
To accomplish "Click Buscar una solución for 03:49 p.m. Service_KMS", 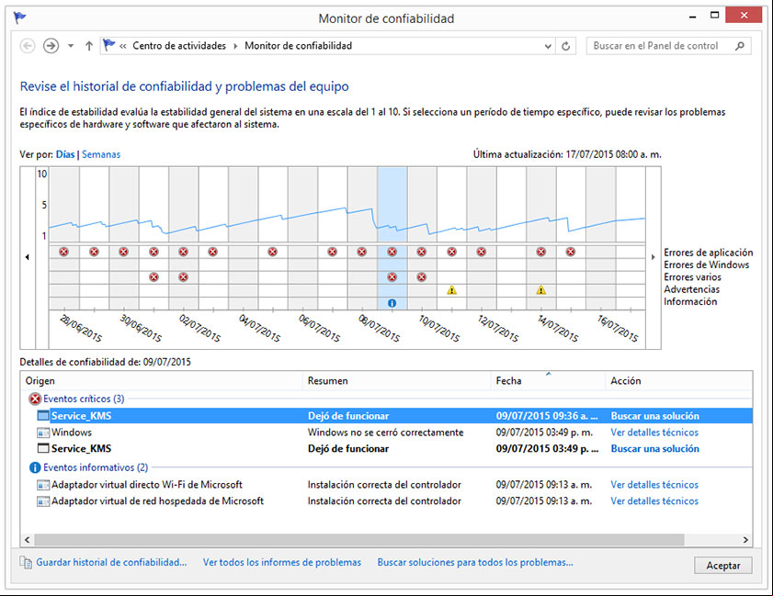I will [654, 449].
